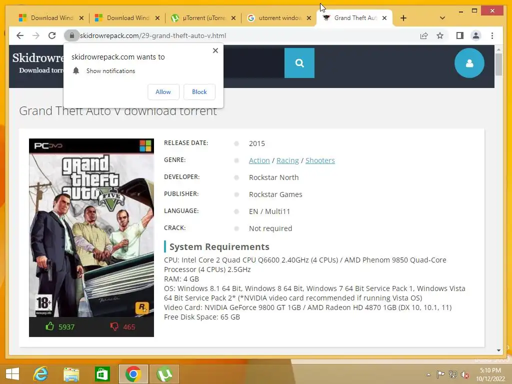This screenshot has width=512, height=384.
Task: Open the Chrome three-dot menu
Action: tap(492, 35)
